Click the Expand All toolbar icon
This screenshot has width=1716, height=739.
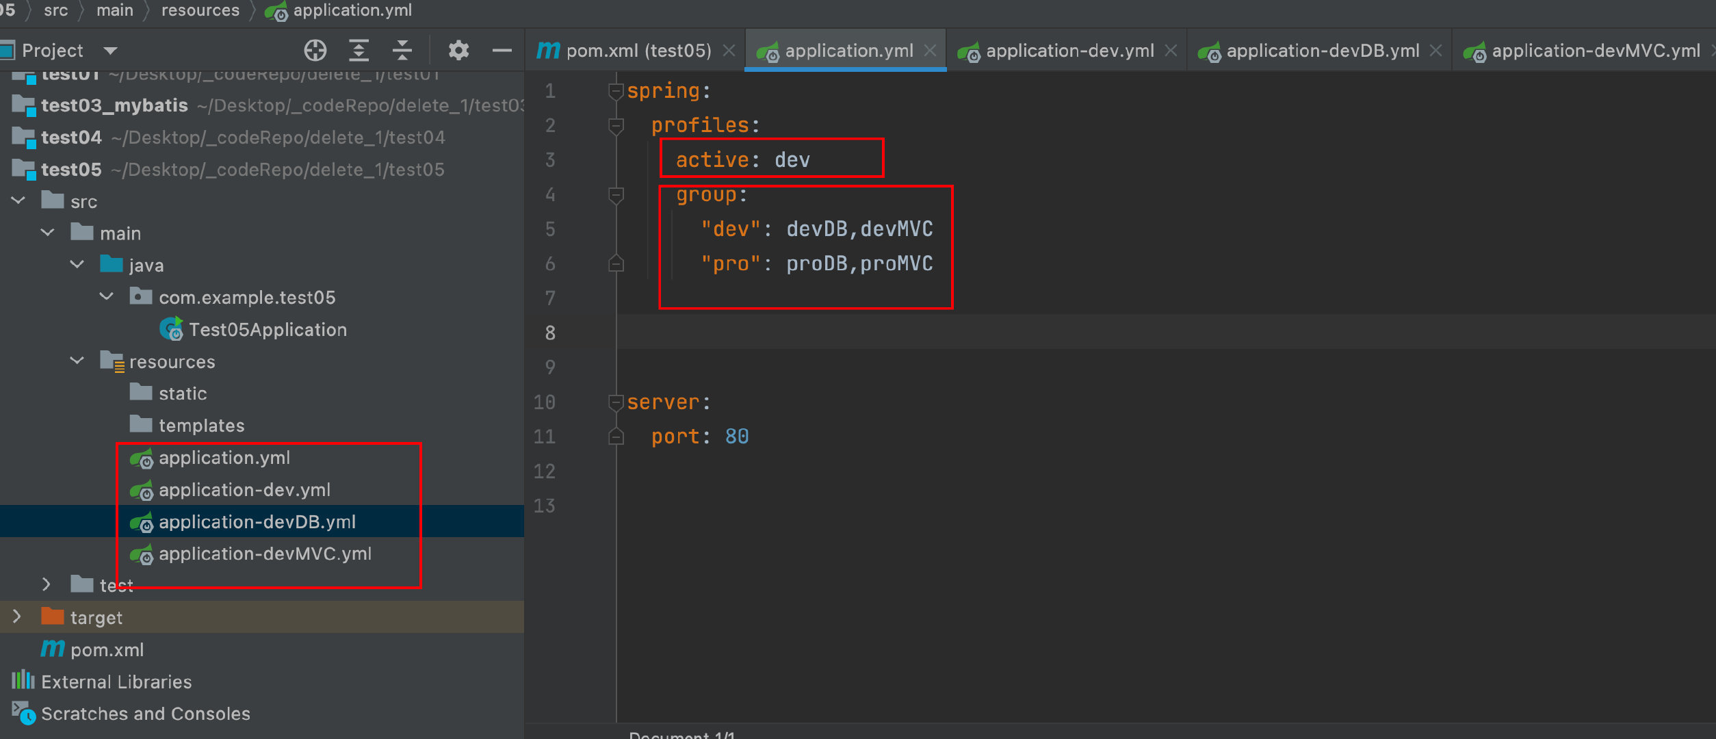359,50
